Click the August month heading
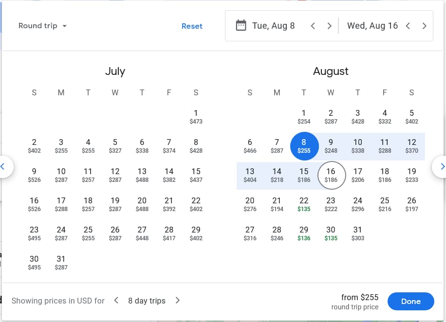Viewport: 446px width, 322px height. tap(331, 71)
